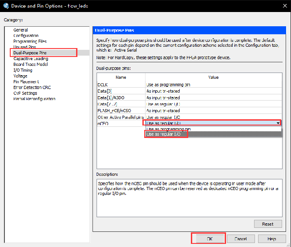Click the nCEO value dropdown arrow

[x=278, y=123]
